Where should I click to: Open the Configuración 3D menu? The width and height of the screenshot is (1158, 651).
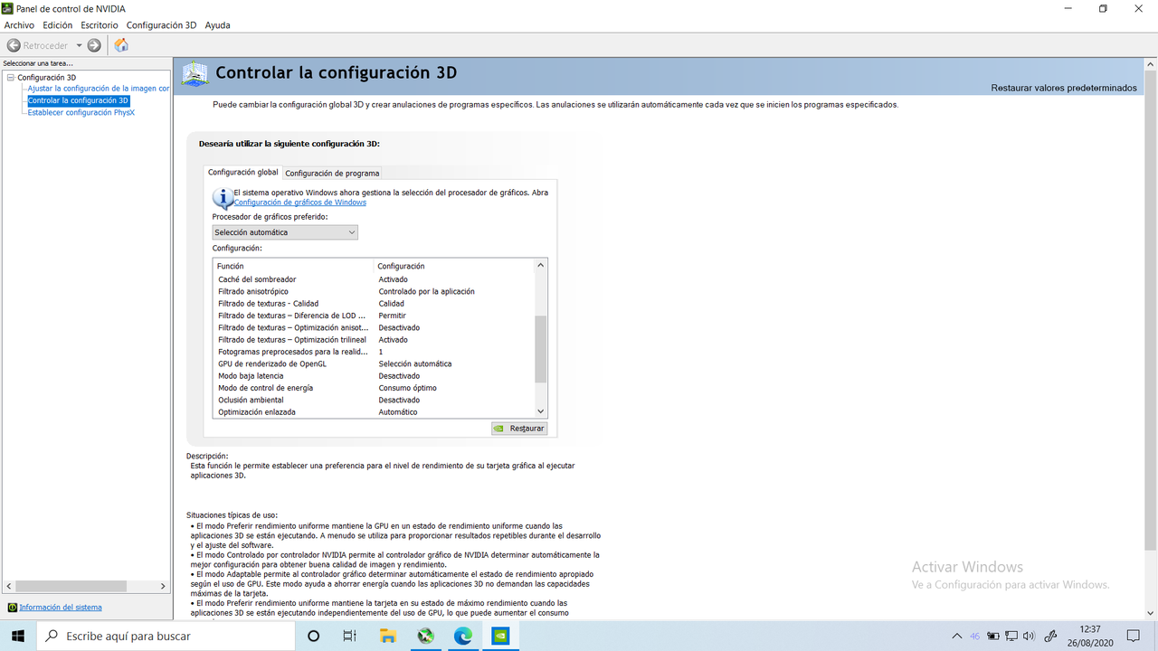pyautogui.click(x=161, y=25)
